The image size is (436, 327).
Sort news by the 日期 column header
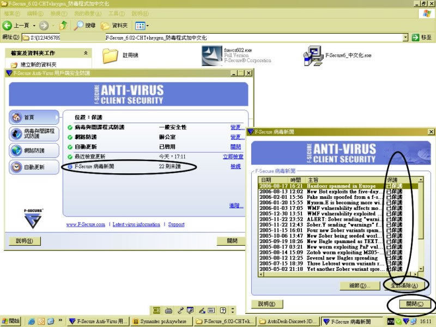point(272,180)
